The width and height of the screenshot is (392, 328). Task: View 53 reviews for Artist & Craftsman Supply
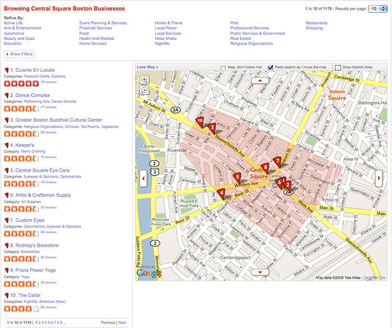(49, 207)
